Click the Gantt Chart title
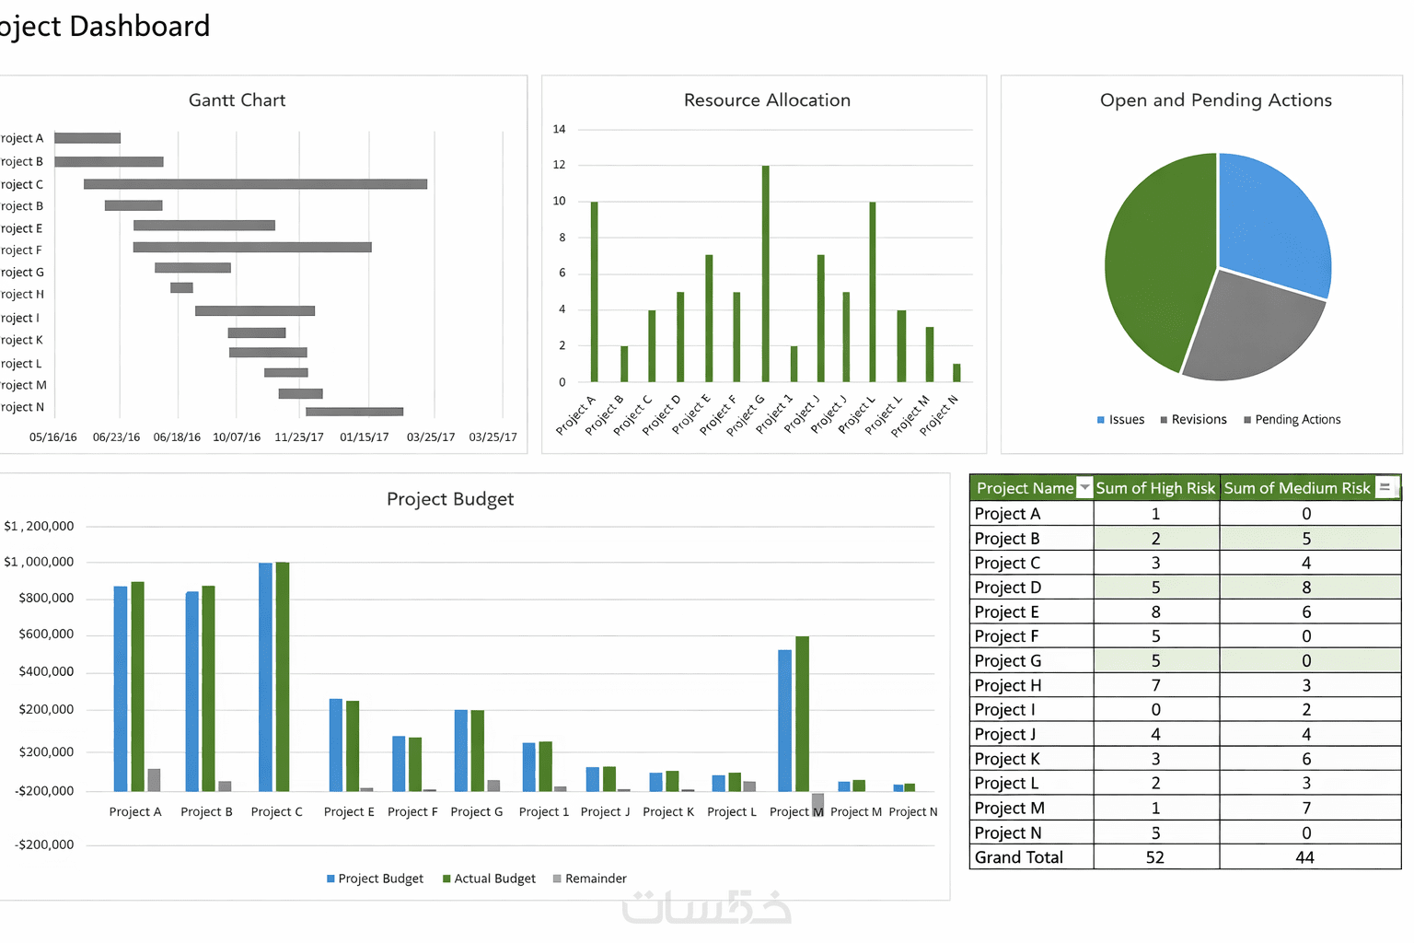Screen dimensions: 1414x943 tap(237, 100)
